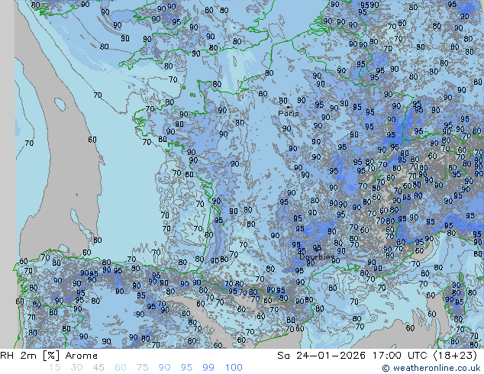Select the black dot marking Paris
484x374 pixels.
pyautogui.click(x=289, y=107)
